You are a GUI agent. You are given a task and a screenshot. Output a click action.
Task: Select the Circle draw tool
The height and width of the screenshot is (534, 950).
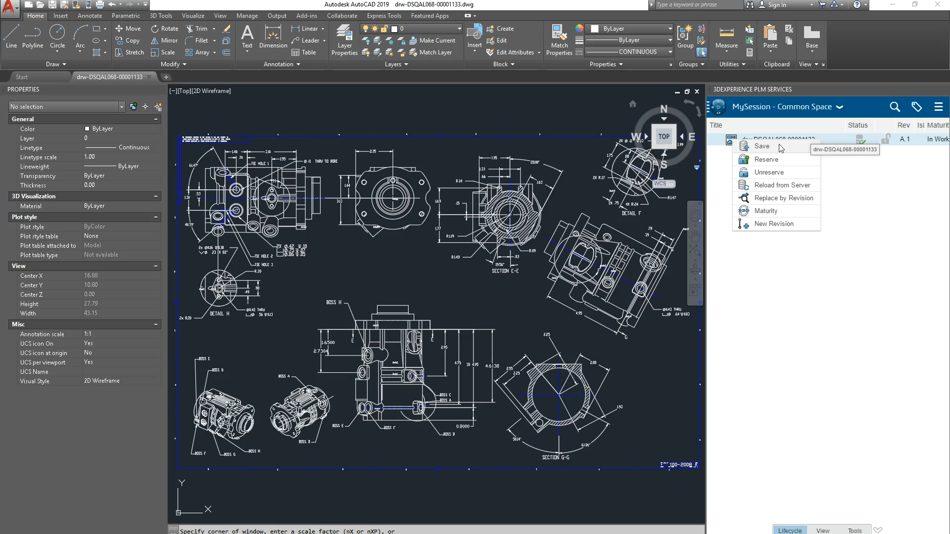pos(57,37)
